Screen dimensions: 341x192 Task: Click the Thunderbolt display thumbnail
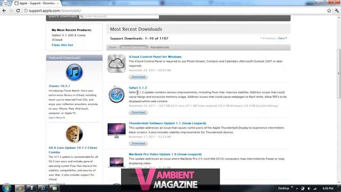117,130
